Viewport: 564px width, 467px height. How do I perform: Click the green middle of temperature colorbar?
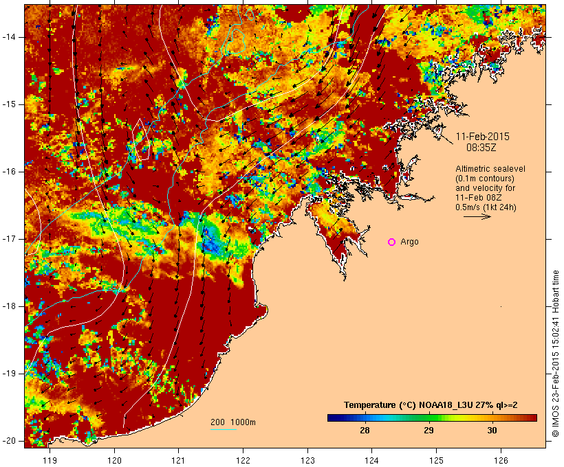point(432,418)
